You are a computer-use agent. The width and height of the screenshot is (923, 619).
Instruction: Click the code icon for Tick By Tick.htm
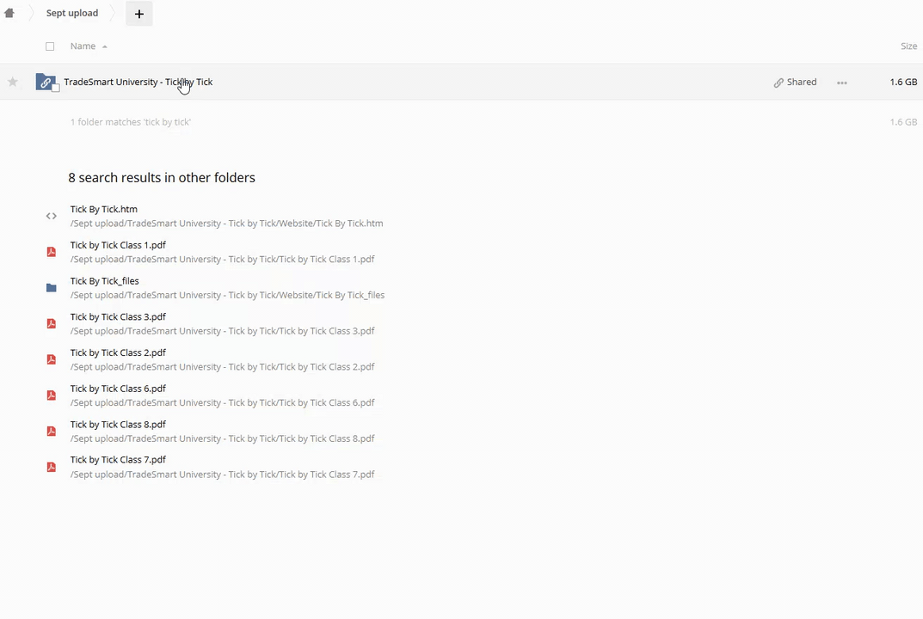tap(51, 216)
